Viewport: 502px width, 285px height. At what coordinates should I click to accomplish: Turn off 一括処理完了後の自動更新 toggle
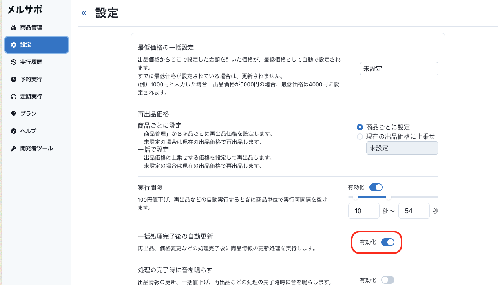coord(388,242)
